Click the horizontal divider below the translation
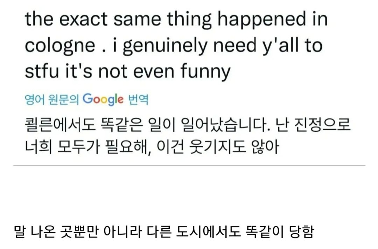This screenshot has width=378, height=249. coord(189,165)
